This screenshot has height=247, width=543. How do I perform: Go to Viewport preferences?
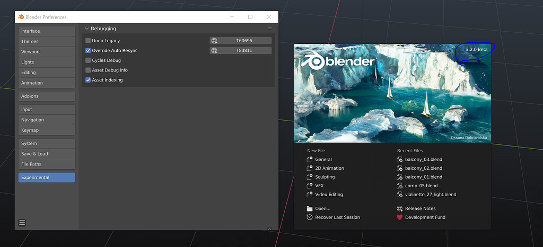point(47,52)
